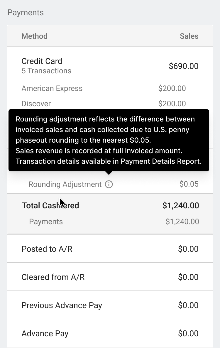Click the Rounding Adjustment $0.05 amount
This screenshot has width=220, height=348.
click(x=189, y=184)
